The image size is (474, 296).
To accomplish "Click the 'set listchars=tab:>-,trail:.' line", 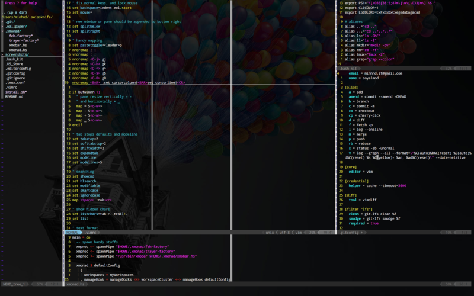I will pos(100,214).
